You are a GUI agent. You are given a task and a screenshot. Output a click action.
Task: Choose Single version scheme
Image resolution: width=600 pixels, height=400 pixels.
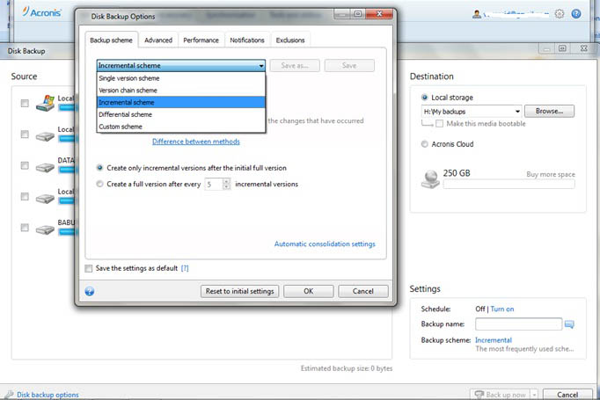pyautogui.click(x=181, y=78)
